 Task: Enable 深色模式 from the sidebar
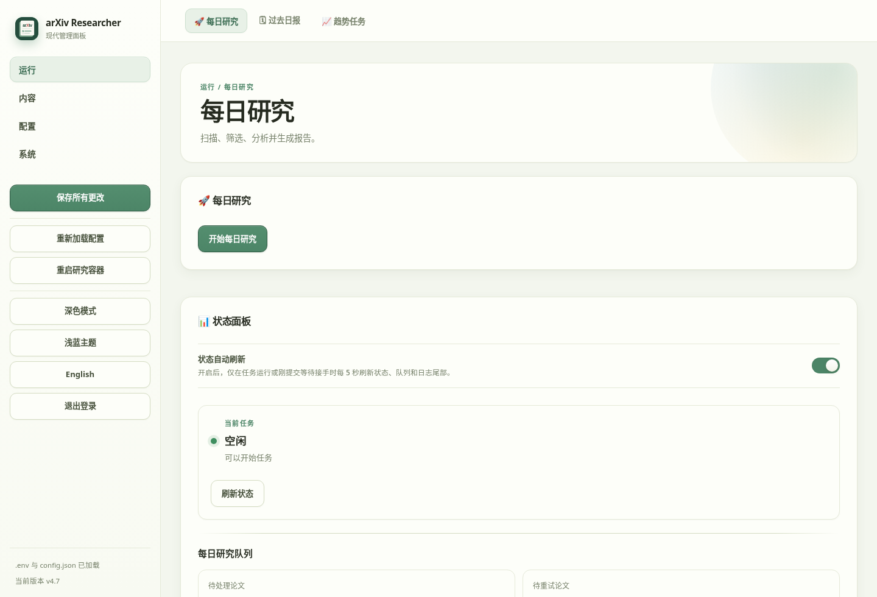point(80,311)
